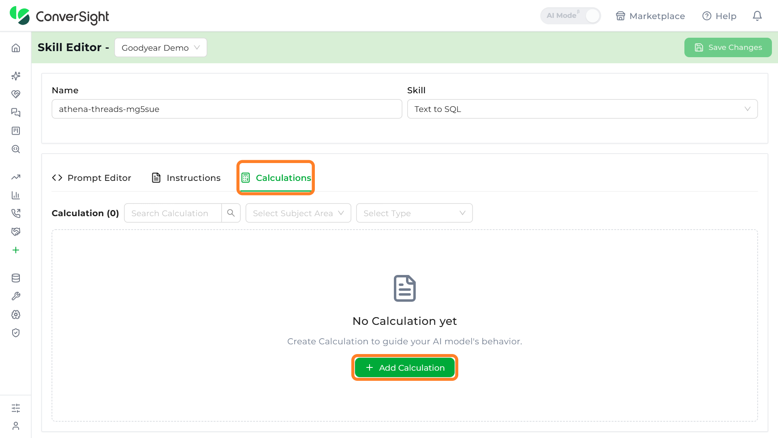Click the search magnifier button for calculations
778x438 pixels.
[x=231, y=213]
